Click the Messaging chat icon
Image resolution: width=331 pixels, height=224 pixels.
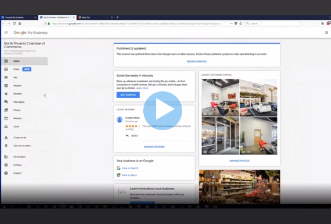tap(6, 102)
